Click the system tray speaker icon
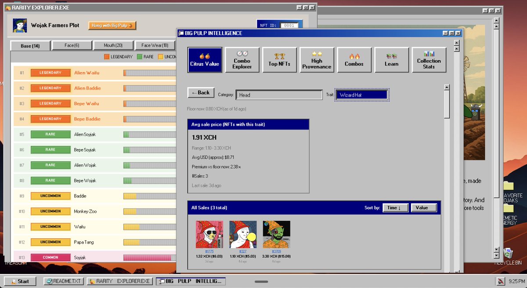The width and height of the screenshot is (527, 288). [500, 281]
